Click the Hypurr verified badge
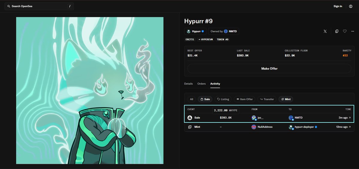 point(203,31)
